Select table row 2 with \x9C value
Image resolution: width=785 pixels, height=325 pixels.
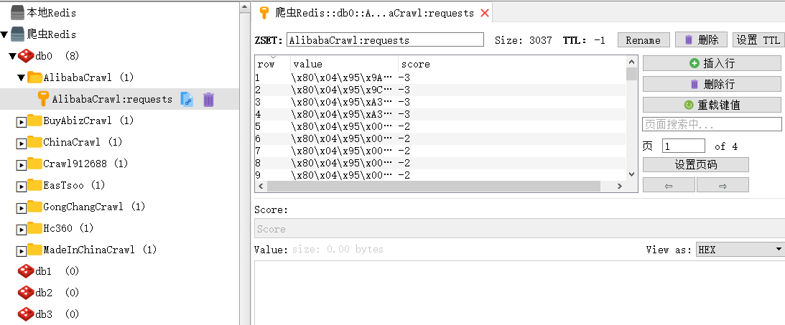point(440,90)
